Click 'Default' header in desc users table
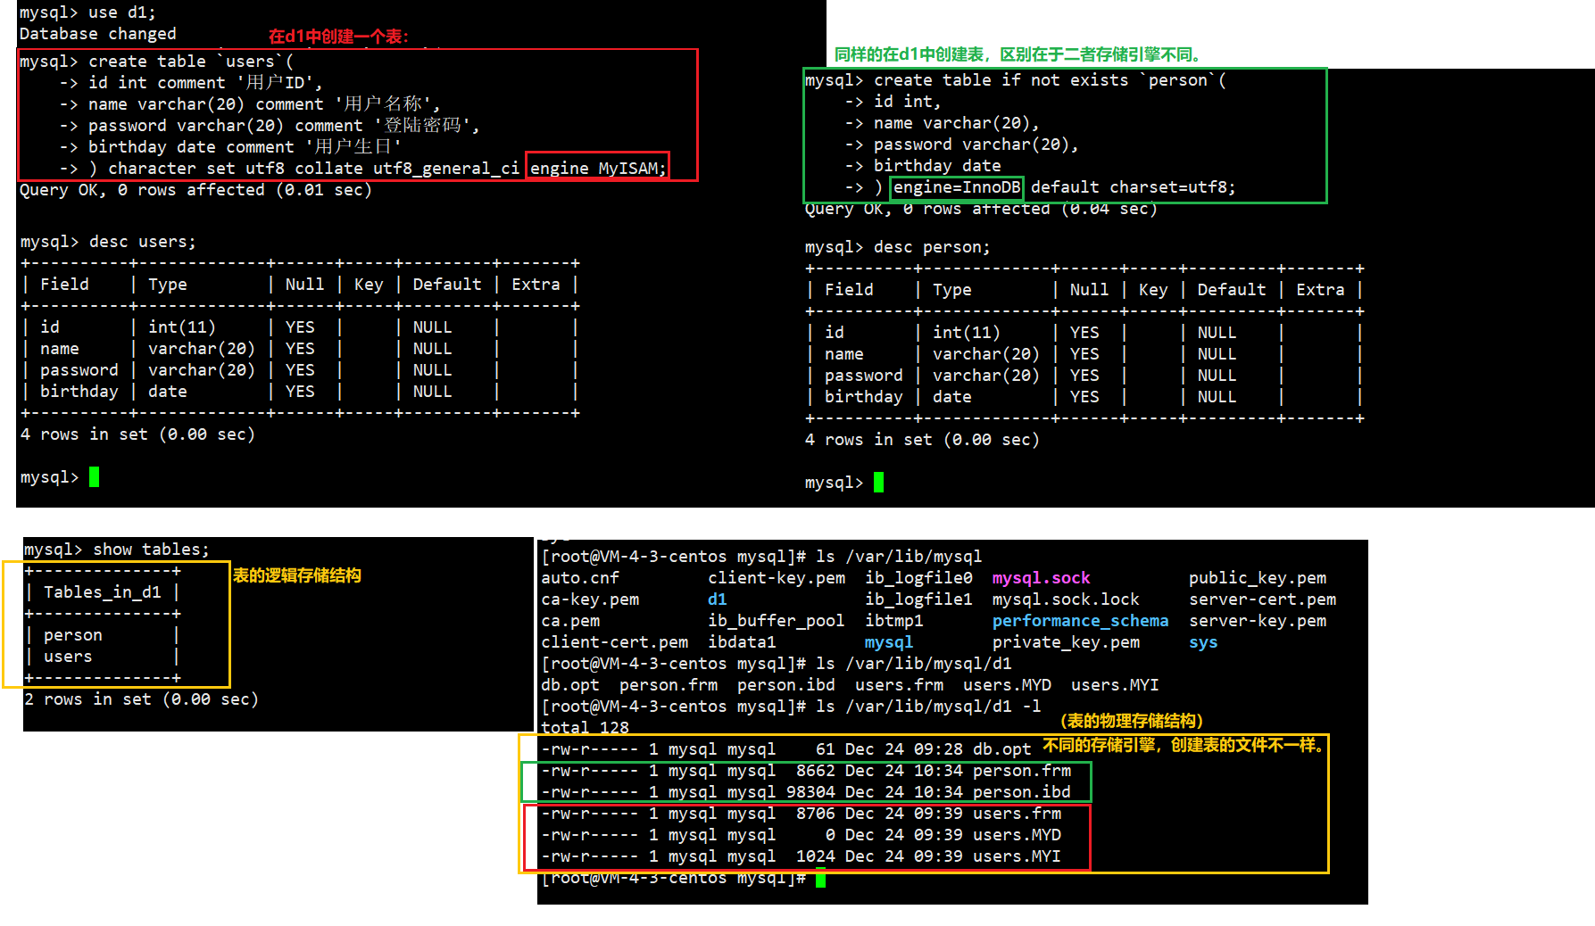 pos(447,285)
